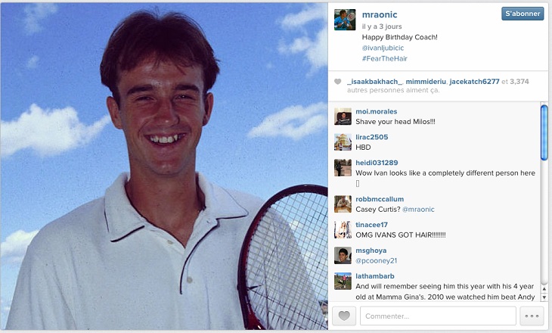The image size is (552, 333).
Task: Click the comments scrollbar up arrow
Action: coord(544,289)
